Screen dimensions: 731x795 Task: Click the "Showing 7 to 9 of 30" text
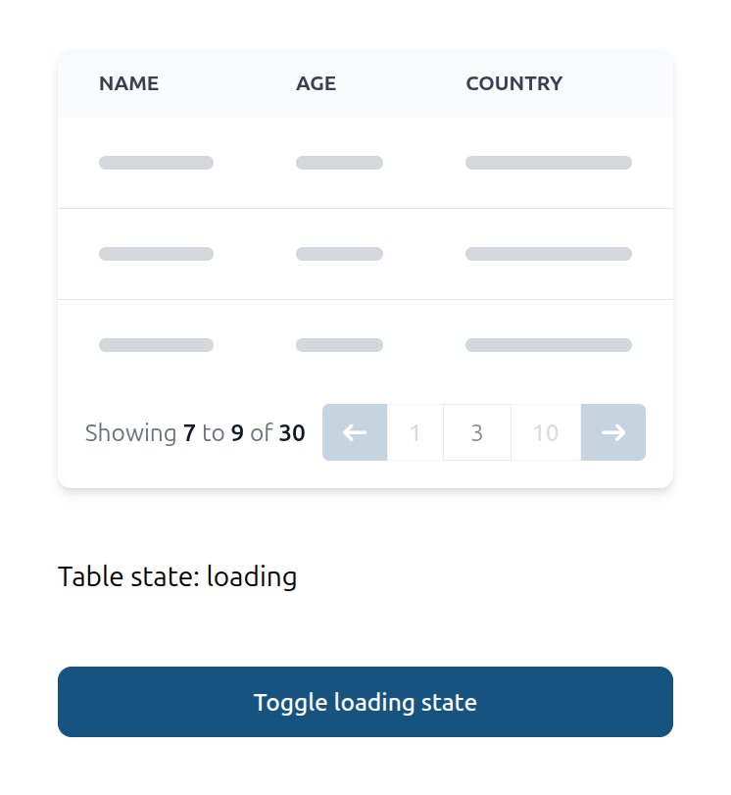[195, 432]
